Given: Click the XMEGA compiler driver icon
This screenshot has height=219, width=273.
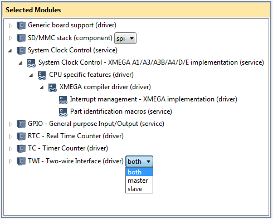Looking at the screenshot, I should [x=52, y=87].
